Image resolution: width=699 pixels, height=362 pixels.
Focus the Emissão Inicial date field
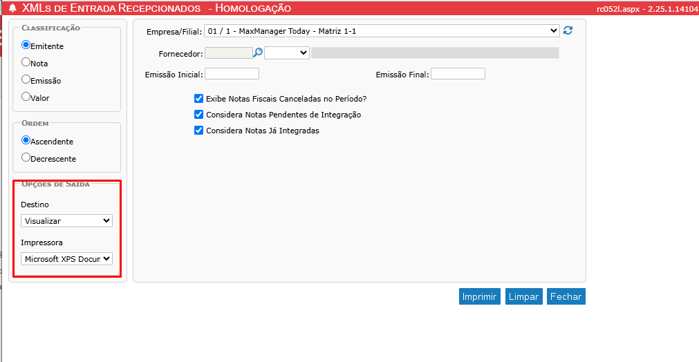pyautogui.click(x=232, y=74)
